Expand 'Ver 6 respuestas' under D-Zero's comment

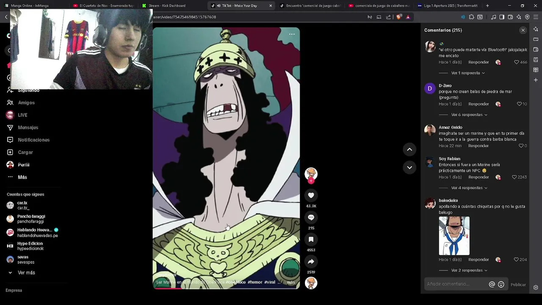coord(469,115)
